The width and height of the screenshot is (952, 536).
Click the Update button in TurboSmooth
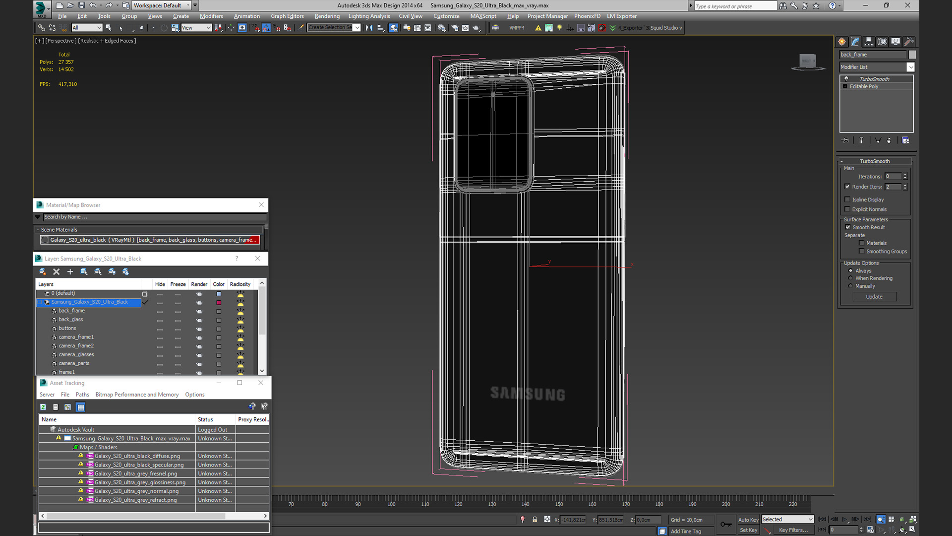pyautogui.click(x=874, y=297)
